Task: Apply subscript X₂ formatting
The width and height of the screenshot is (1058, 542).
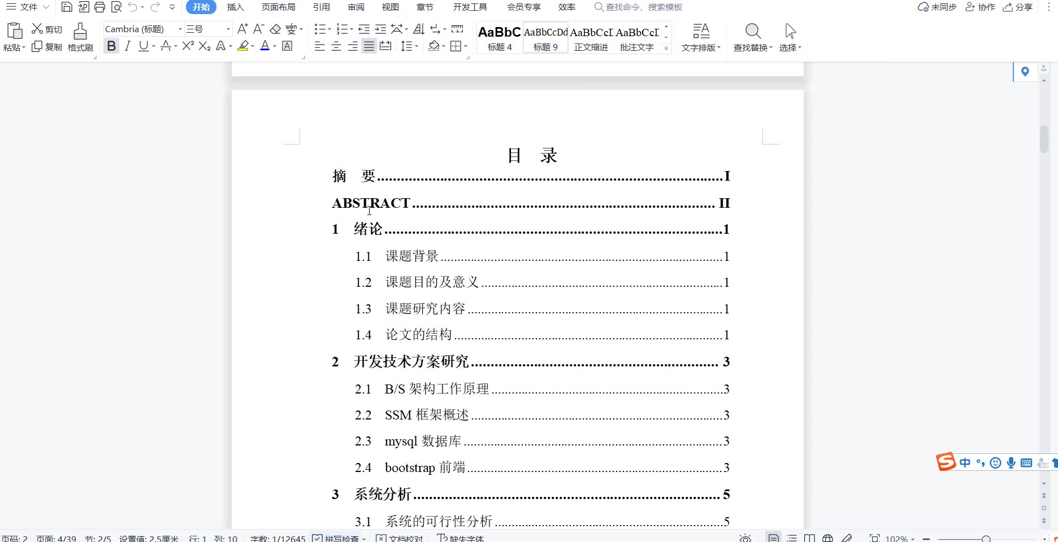Action: pyautogui.click(x=205, y=46)
